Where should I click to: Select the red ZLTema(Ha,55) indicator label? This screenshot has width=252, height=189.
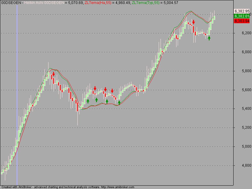[x=98, y=3]
